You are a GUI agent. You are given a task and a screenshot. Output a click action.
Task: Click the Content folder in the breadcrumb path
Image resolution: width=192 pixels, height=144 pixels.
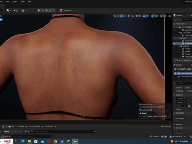pos(21,126)
